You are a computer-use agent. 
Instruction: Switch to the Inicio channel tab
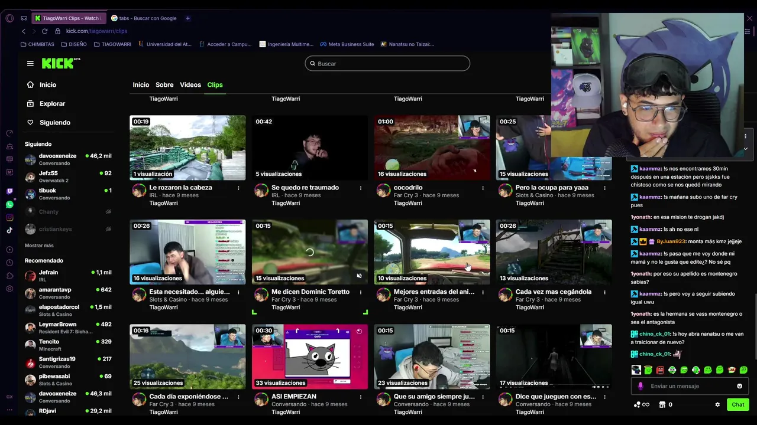point(141,84)
